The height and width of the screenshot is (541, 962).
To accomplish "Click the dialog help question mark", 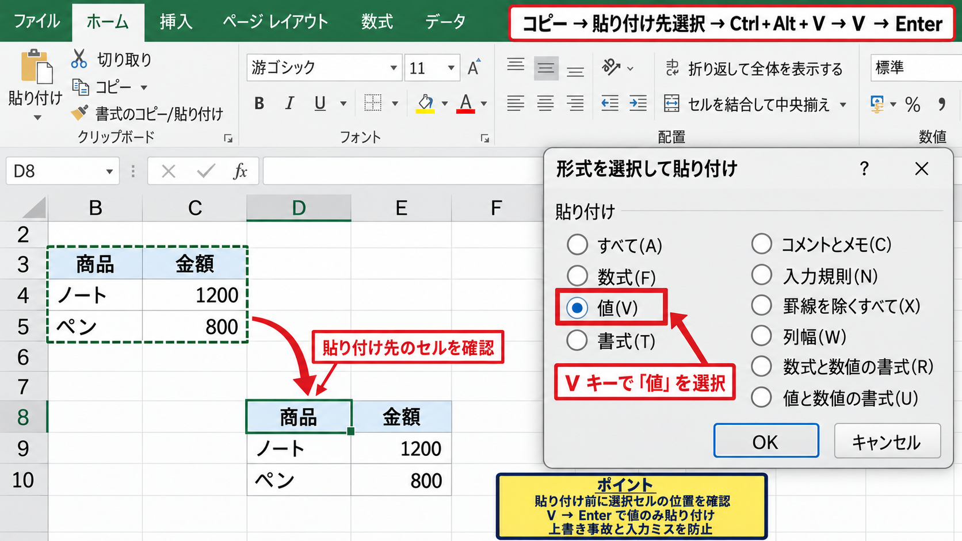I will pyautogui.click(x=864, y=168).
